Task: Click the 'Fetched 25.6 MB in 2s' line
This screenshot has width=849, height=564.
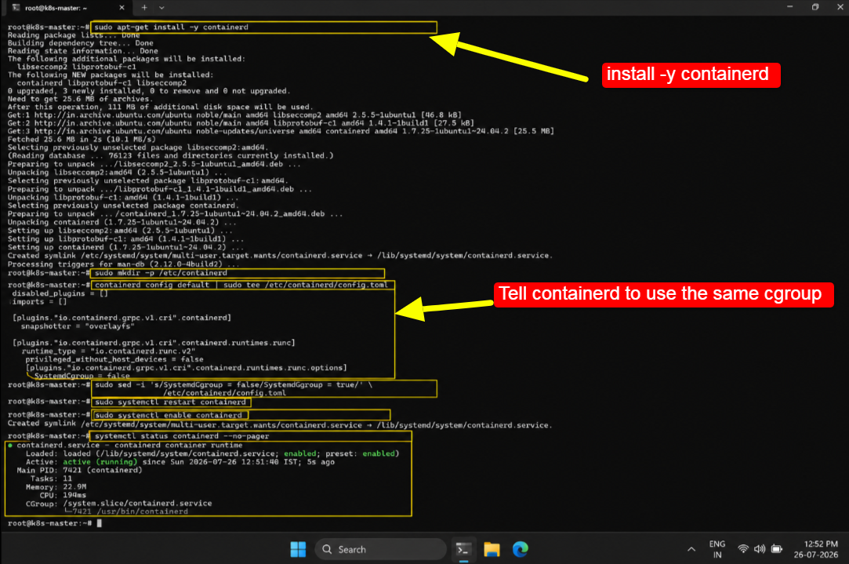Action: point(82,140)
